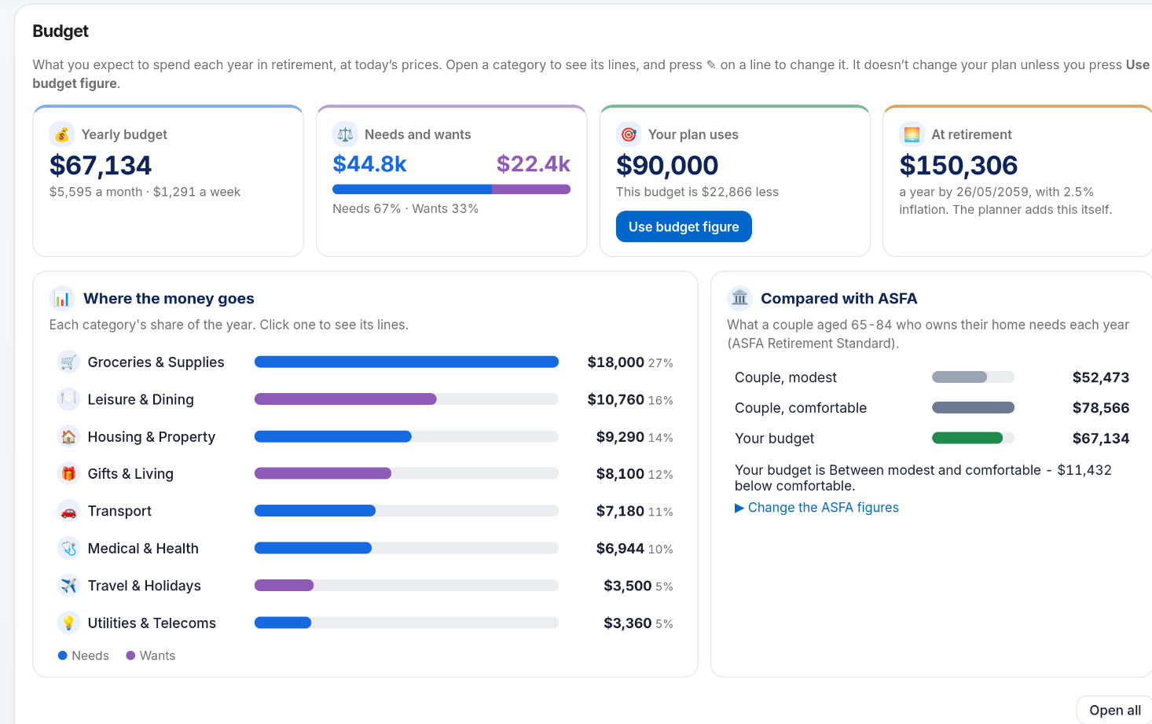Screen dimensions: 1152x724
Task: Click the light bulb icon for Utilities & Telecoms
Action: point(69,623)
